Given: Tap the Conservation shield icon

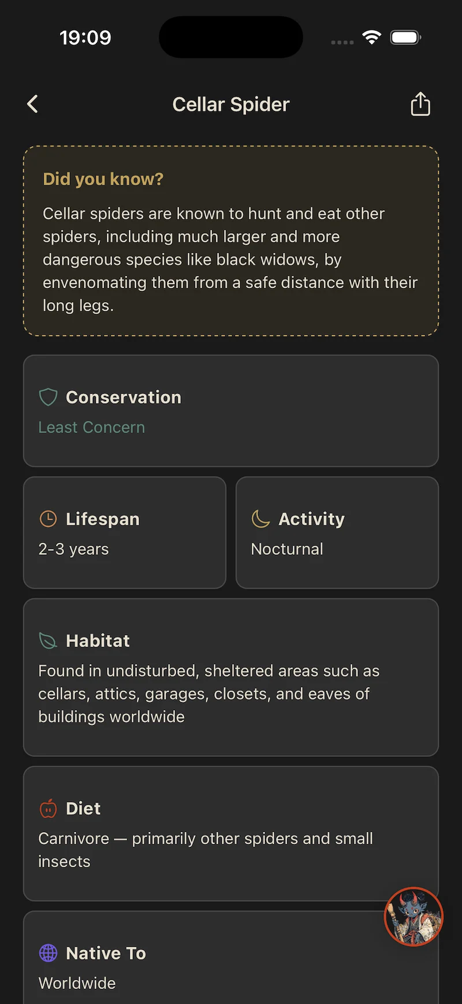Looking at the screenshot, I should point(48,397).
